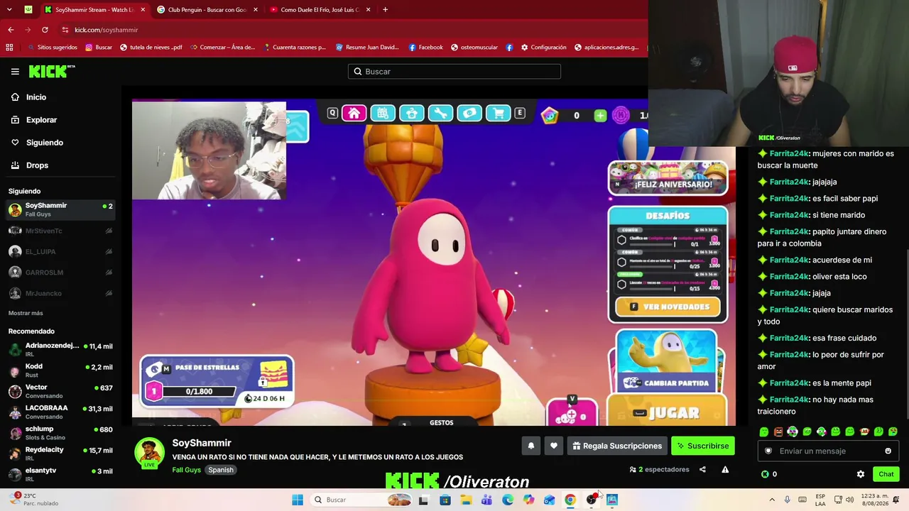Open the Configuración bookmark
The width and height of the screenshot is (909, 511).
543,48
